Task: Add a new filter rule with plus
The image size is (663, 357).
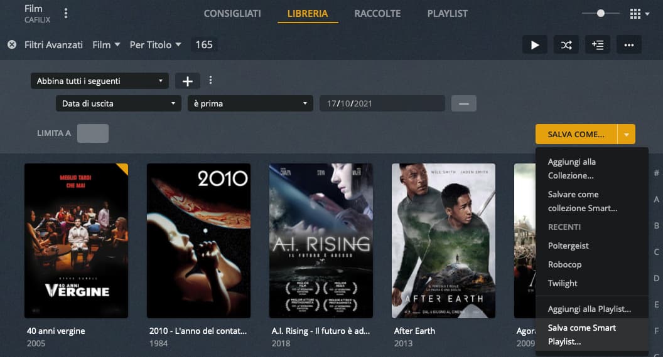Action: 187,81
